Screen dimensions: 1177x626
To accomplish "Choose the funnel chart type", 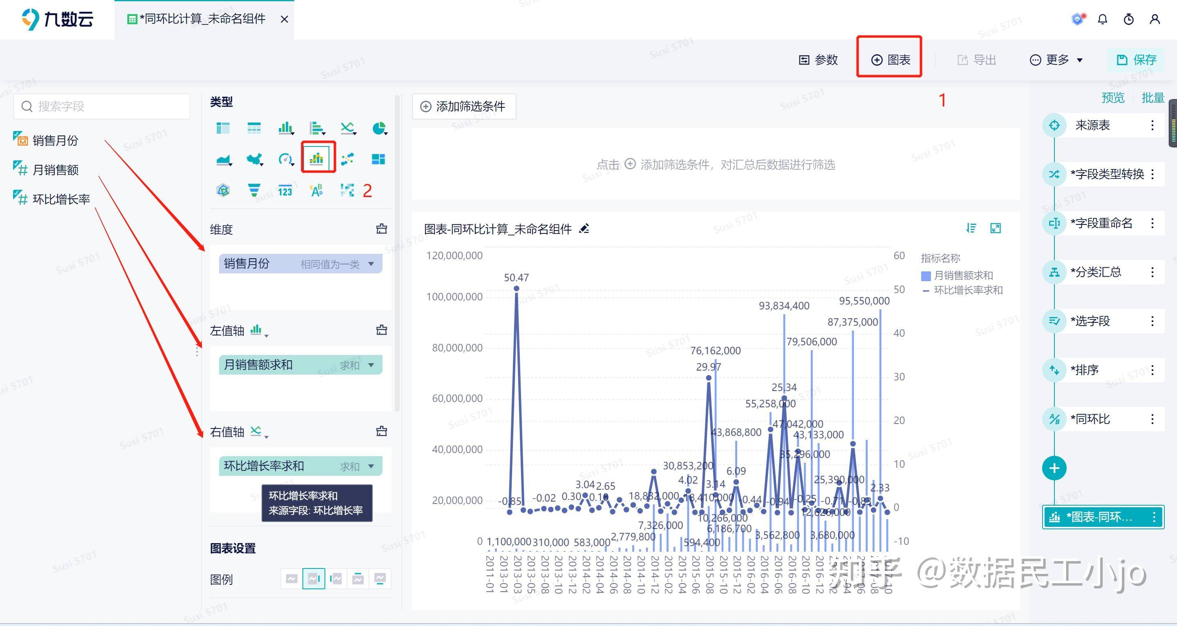I will (254, 190).
